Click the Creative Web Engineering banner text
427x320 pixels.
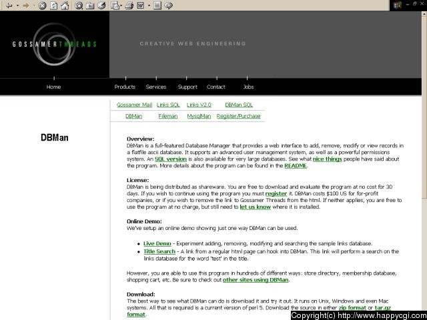coord(193,43)
